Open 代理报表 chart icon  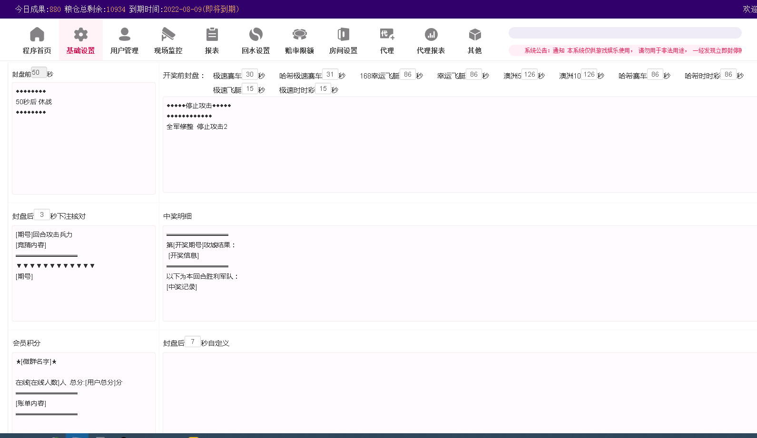431,35
